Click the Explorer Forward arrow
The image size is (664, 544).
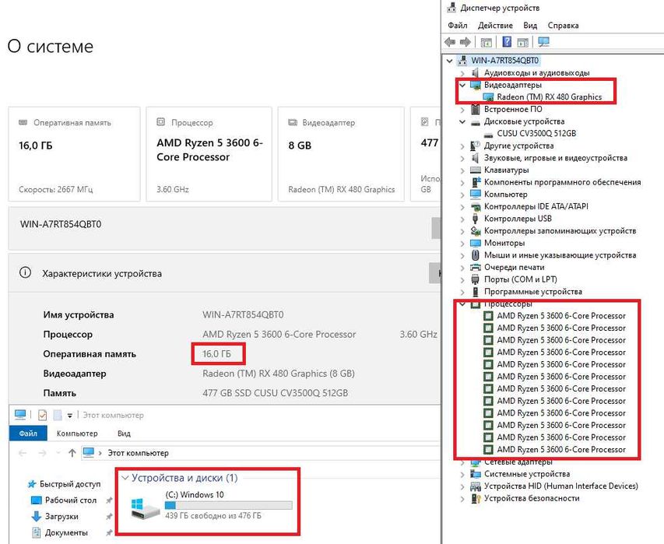pyautogui.click(x=42, y=453)
